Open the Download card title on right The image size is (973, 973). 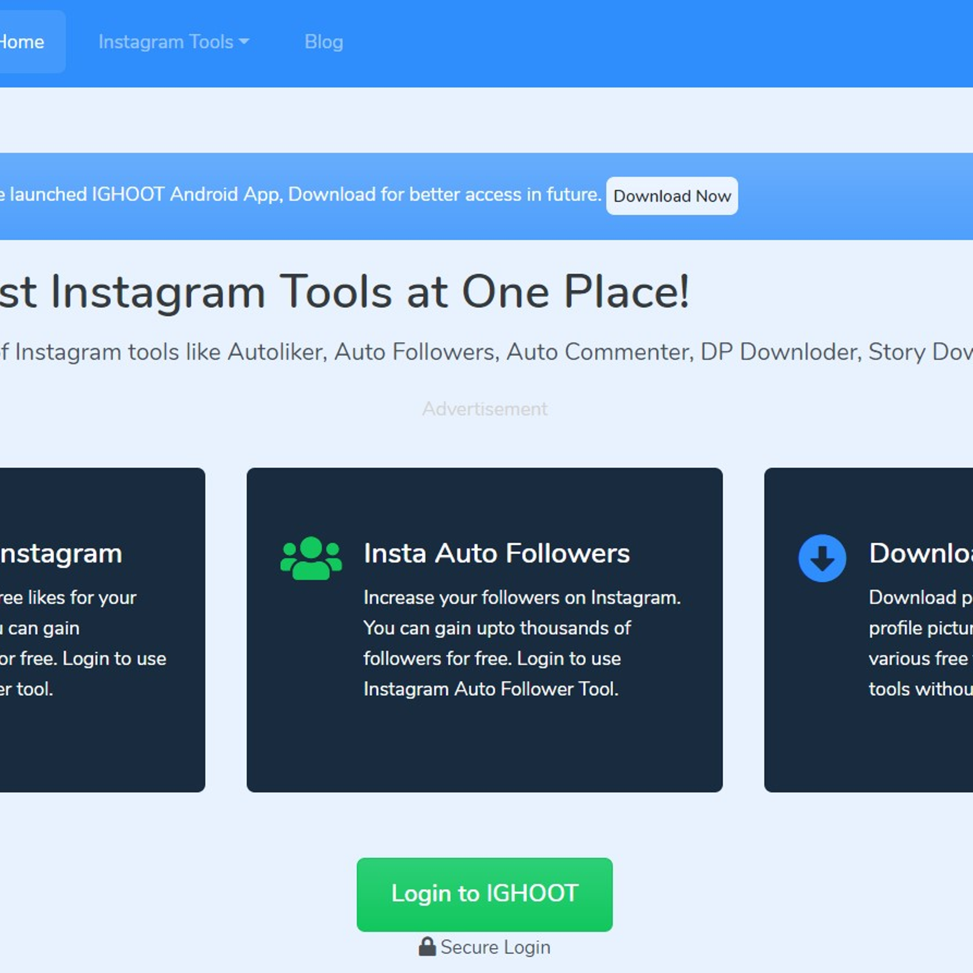(x=919, y=553)
